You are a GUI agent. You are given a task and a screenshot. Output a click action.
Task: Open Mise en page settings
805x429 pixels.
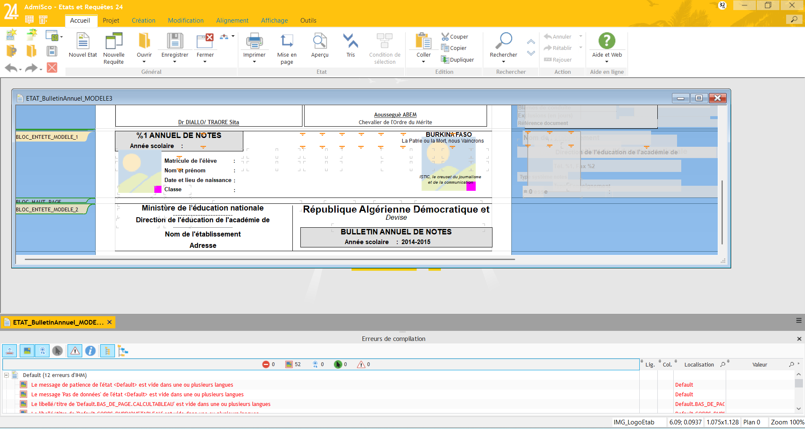tap(287, 41)
